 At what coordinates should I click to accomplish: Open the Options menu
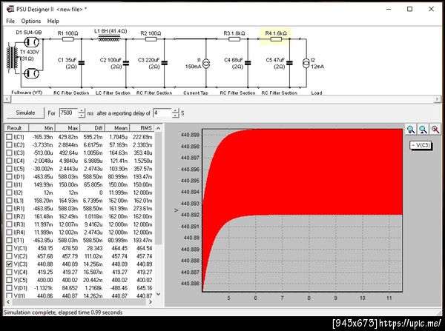(31, 21)
